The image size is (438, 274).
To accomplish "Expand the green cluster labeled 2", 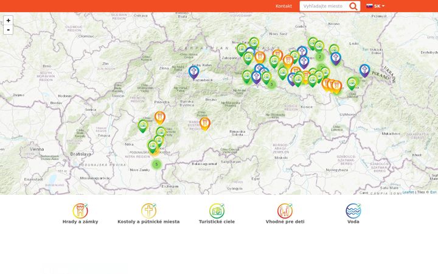I will (x=320, y=57).
